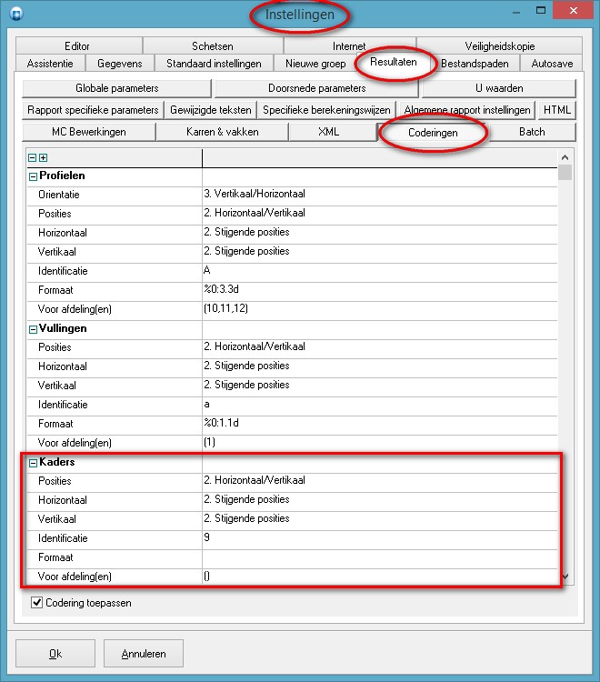Select the Vullingen Posities value cell
Image resolution: width=600 pixels, height=682 pixels.
coord(380,347)
